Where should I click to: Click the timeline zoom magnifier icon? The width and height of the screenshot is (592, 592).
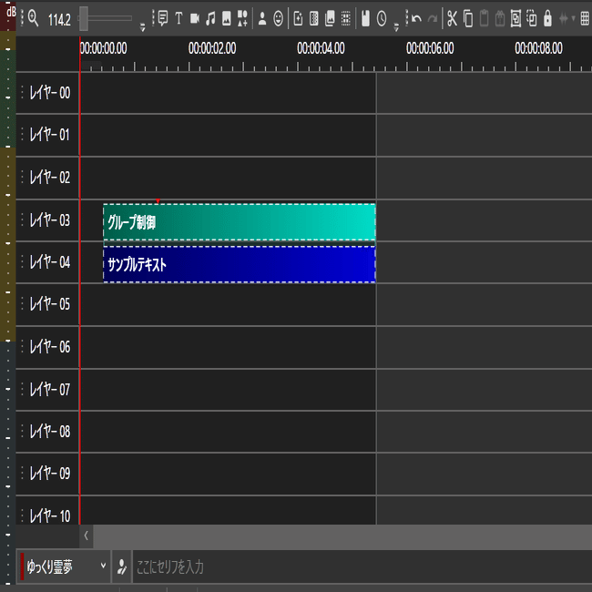tap(33, 18)
